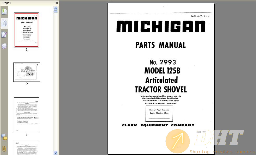Image resolution: width=256 pixels, height=155 pixels.
Task: Click page number label "2" under thumbnail
Action: (27, 84)
